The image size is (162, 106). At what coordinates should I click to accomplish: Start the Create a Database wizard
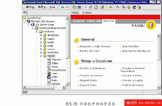[93, 68]
